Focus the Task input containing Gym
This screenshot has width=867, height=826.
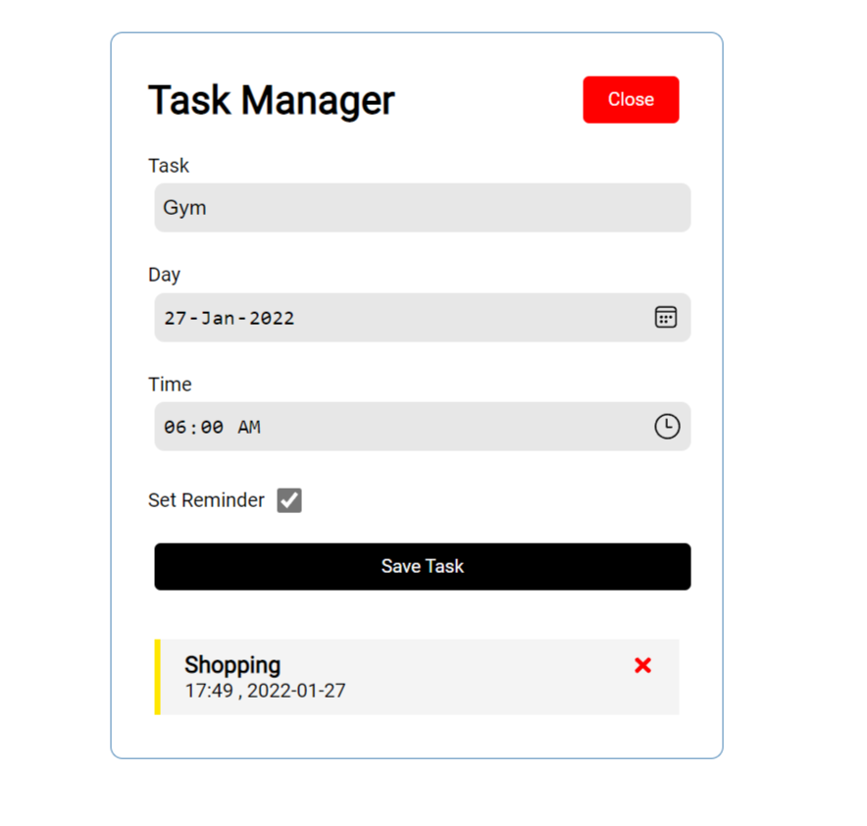pyautogui.click(x=423, y=207)
